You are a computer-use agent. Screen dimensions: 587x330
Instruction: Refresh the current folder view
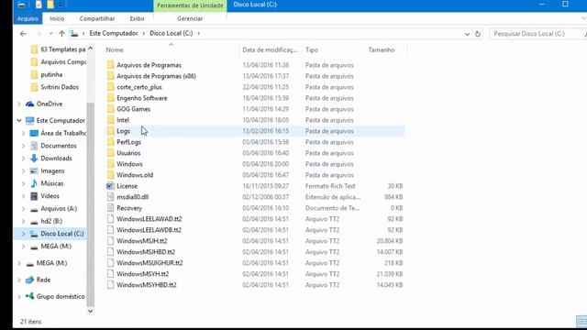click(x=478, y=34)
